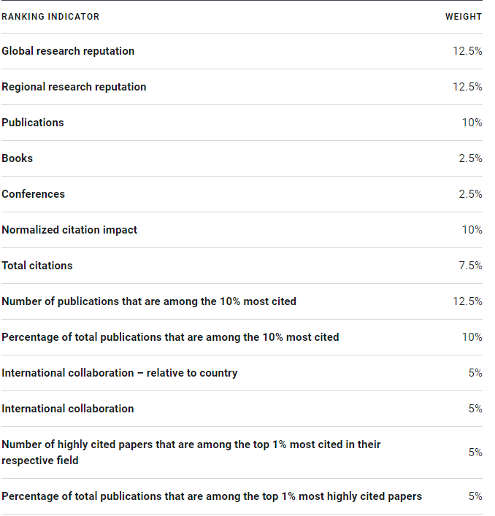Click the Books indicator label
Image resolution: width=495 pixels, height=516 pixels.
17,158
